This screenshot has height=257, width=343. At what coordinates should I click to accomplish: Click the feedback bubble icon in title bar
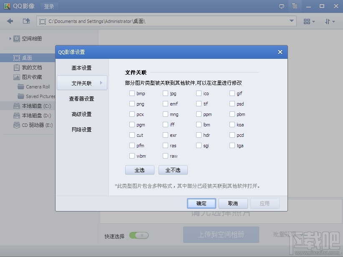tap(281, 6)
